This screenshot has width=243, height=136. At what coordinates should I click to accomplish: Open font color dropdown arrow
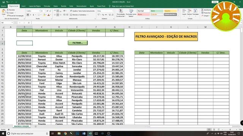(50, 15)
